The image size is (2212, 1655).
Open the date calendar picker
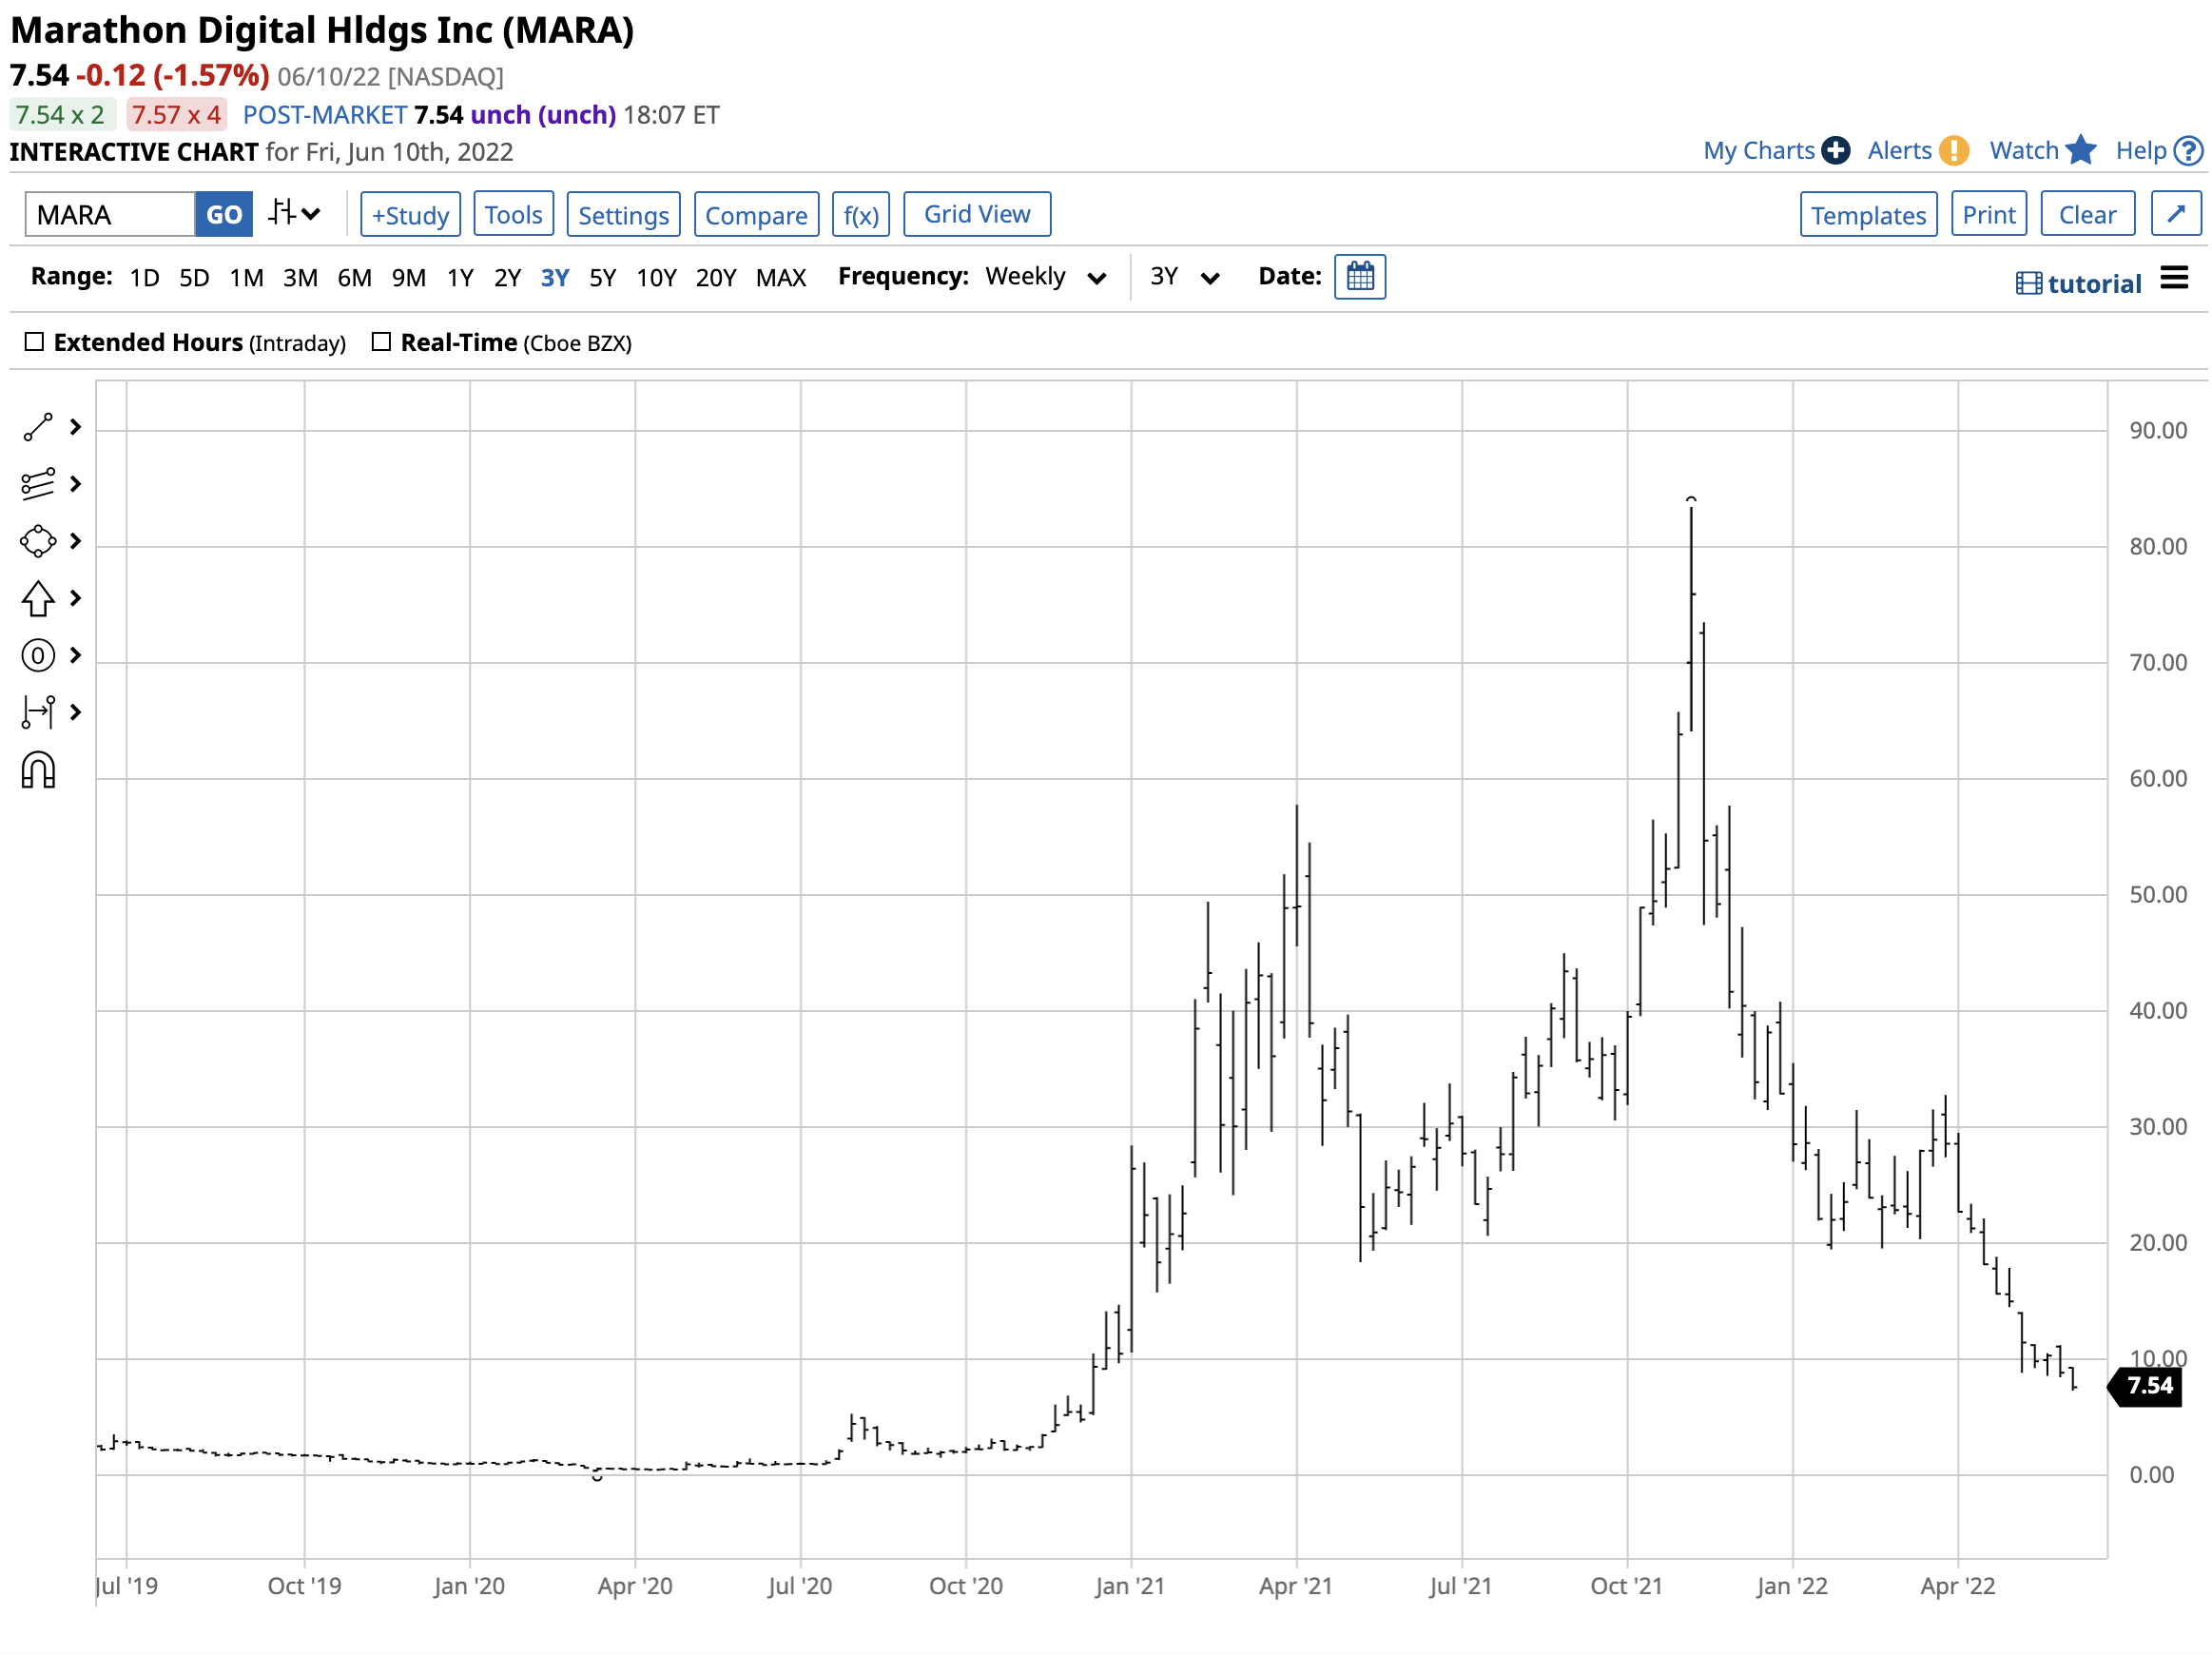coord(1362,277)
